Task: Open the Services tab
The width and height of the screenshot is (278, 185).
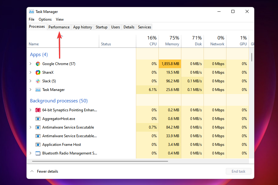Action: 145,27
